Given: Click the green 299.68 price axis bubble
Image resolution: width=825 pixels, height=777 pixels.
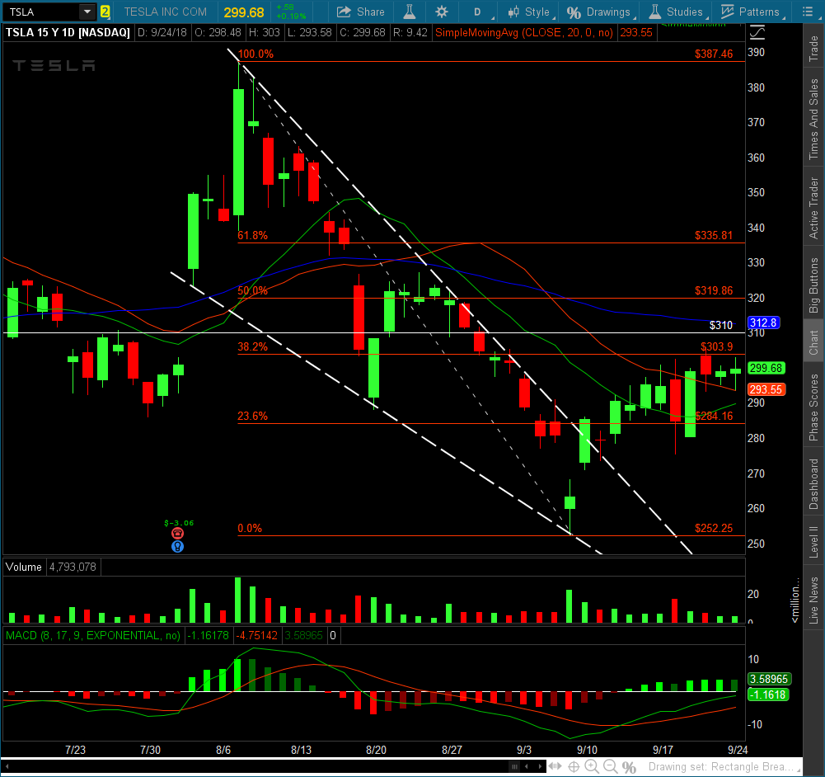Looking at the screenshot, I should (766, 368).
